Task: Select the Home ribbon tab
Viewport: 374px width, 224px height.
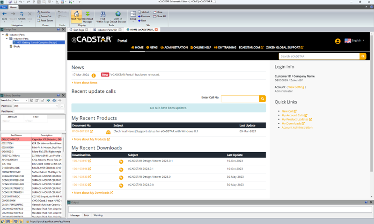Action: pos(13,7)
